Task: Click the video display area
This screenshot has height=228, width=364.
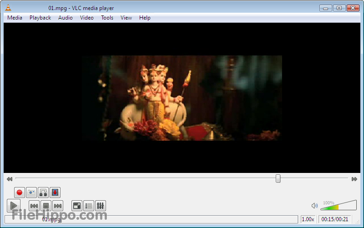Action: (182, 98)
